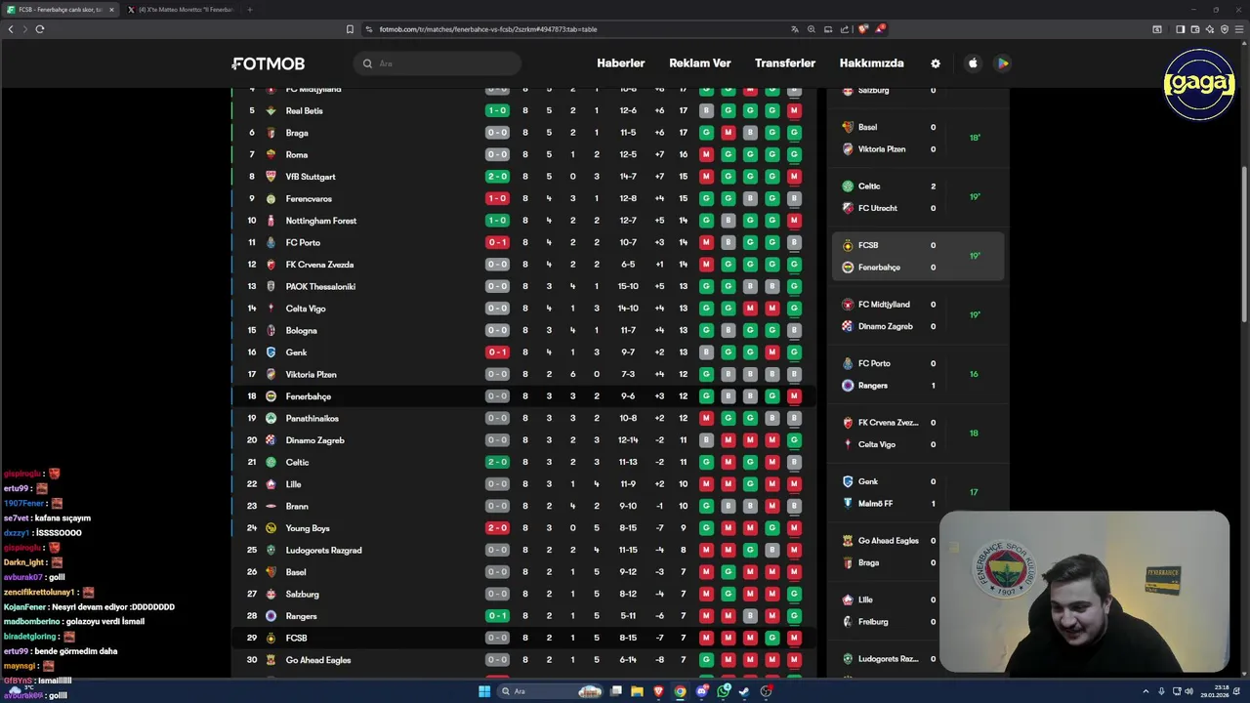This screenshot has height=703, width=1250.
Task: Open WhatsApp from taskbar
Action: click(724, 691)
